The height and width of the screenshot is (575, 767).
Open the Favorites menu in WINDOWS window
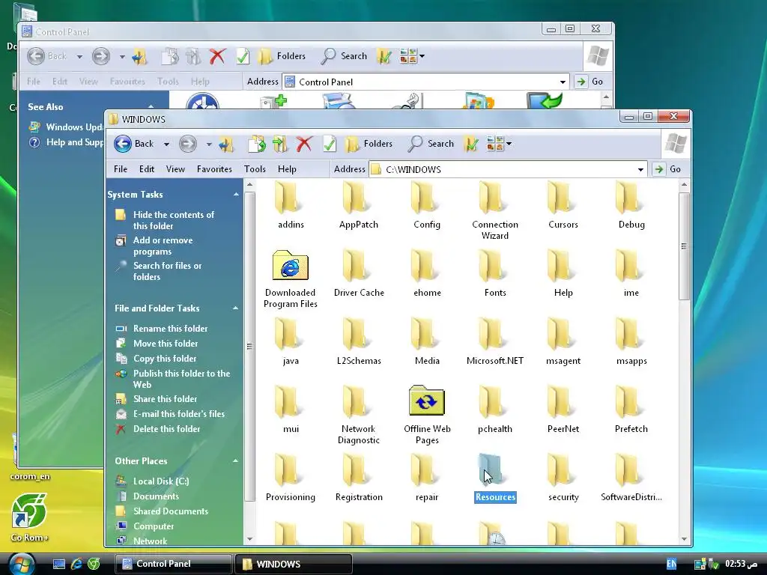[x=214, y=169]
